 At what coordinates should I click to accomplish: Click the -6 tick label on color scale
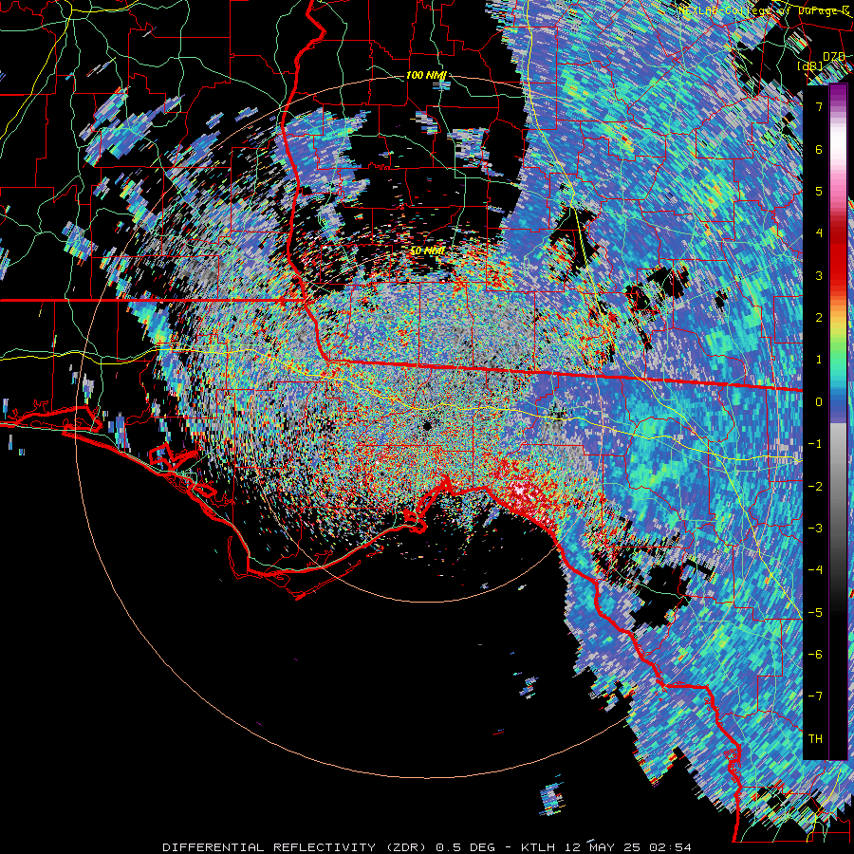coord(815,654)
